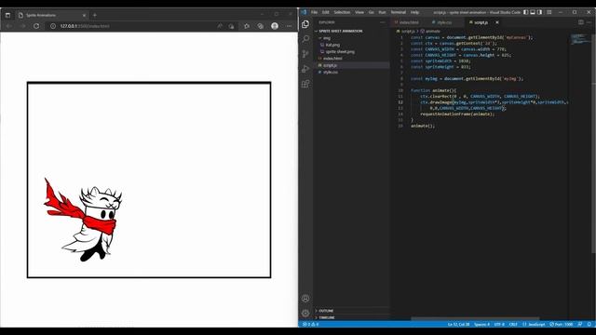Open the Manage gear menu in VS Code
Viewport: 596px width, 335px height.
click(305, 314)
